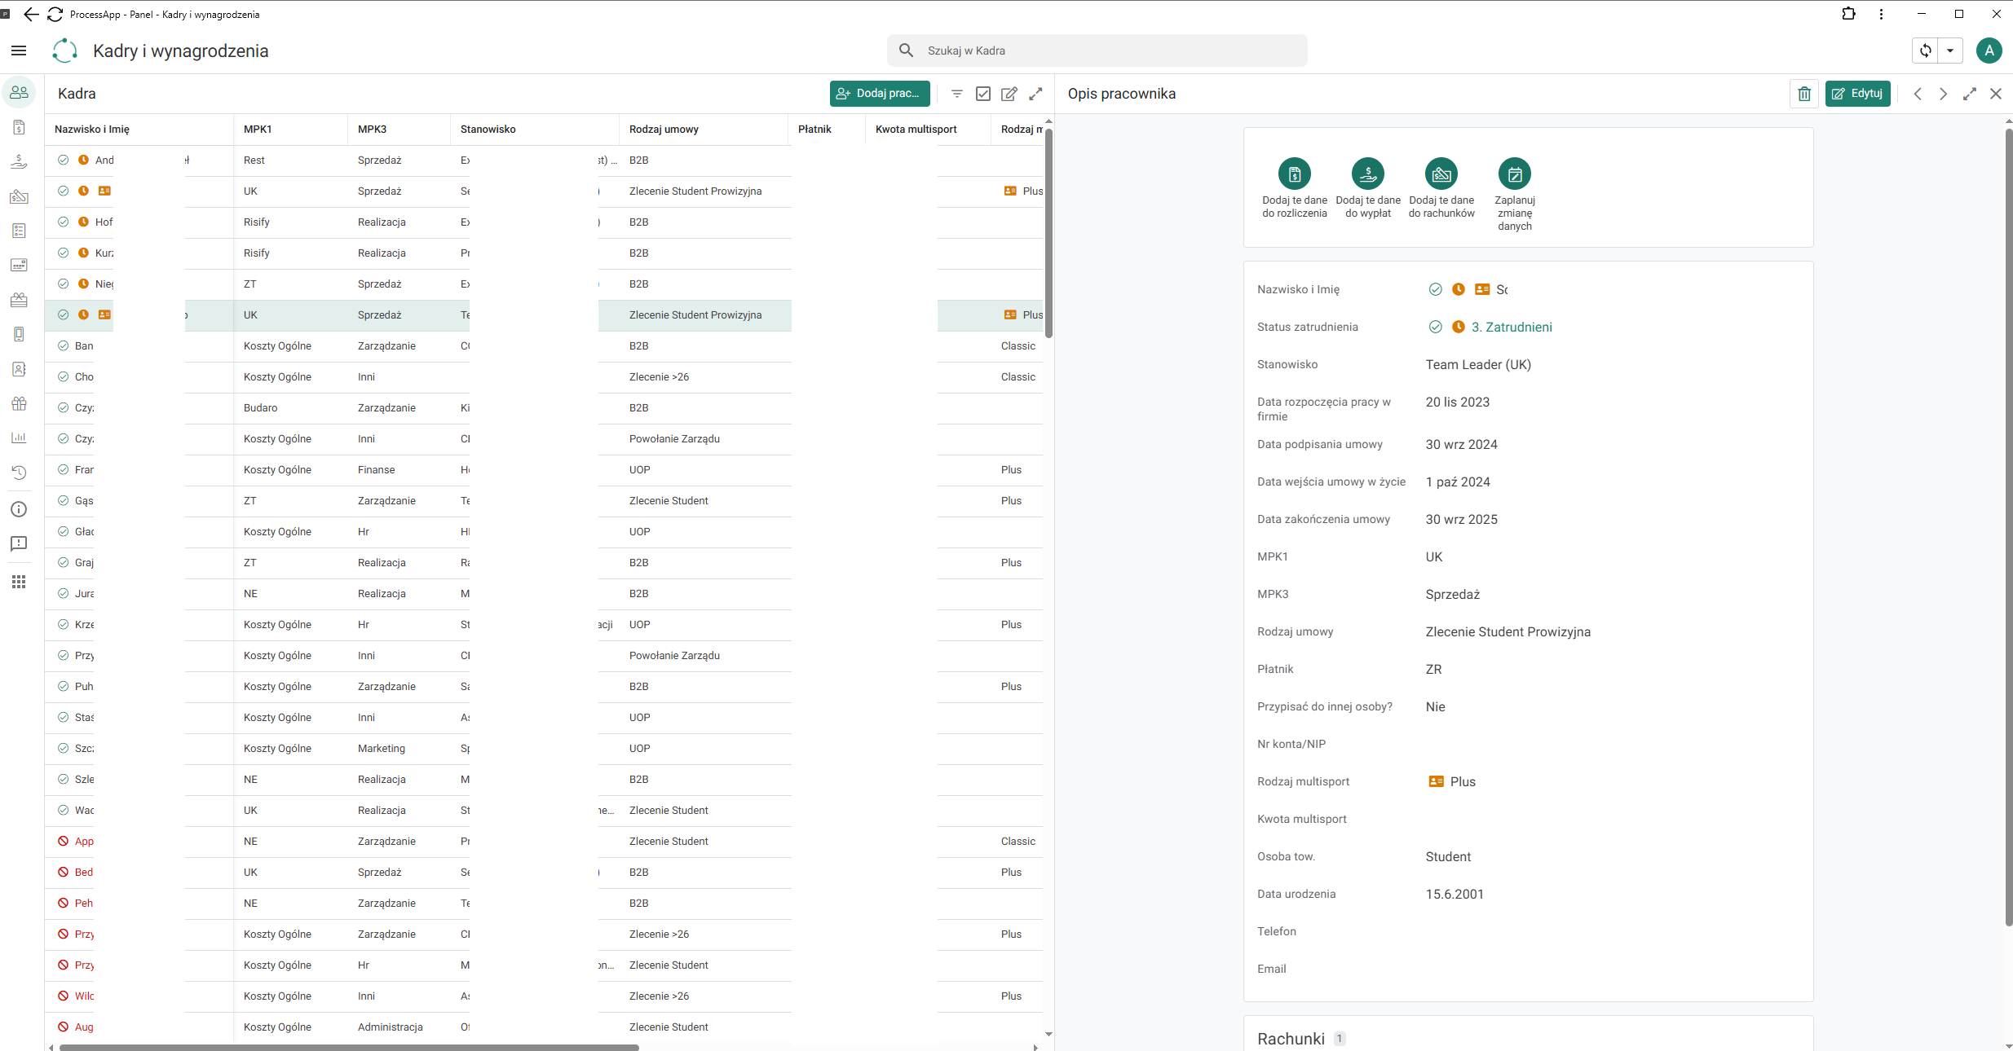Expand the Kadra list to fullscreen
The image size is (2013, 1051).
[1035, 94]
